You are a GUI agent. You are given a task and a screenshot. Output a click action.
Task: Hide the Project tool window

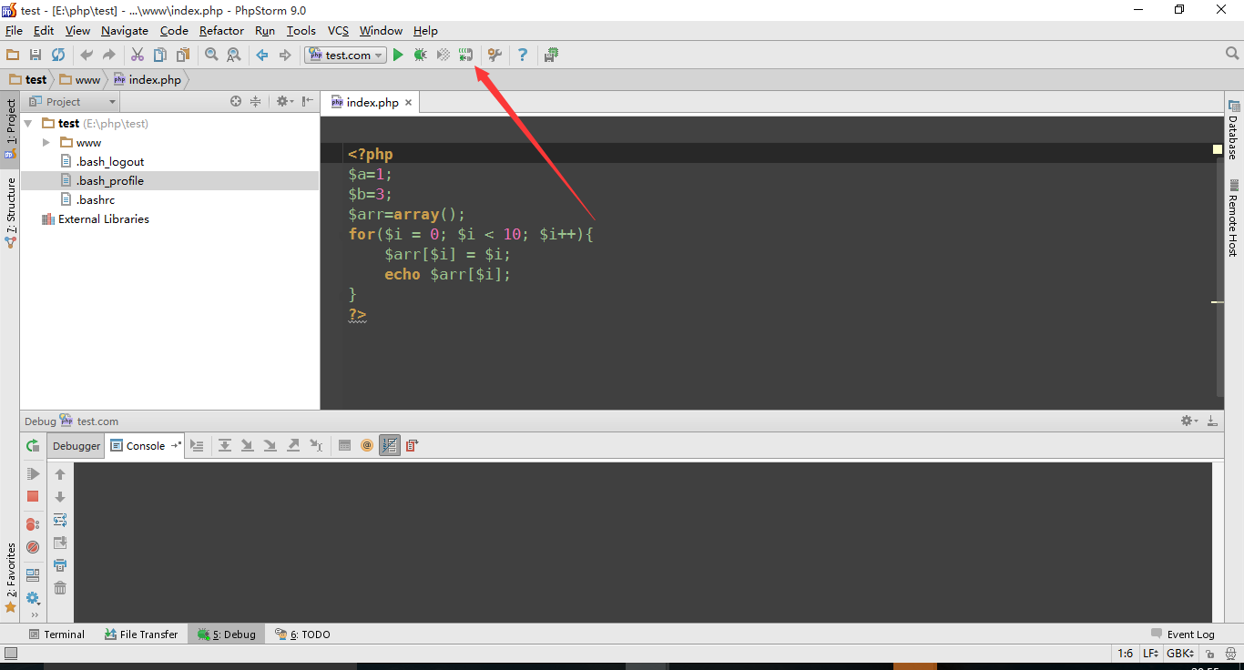click(308, 102)
